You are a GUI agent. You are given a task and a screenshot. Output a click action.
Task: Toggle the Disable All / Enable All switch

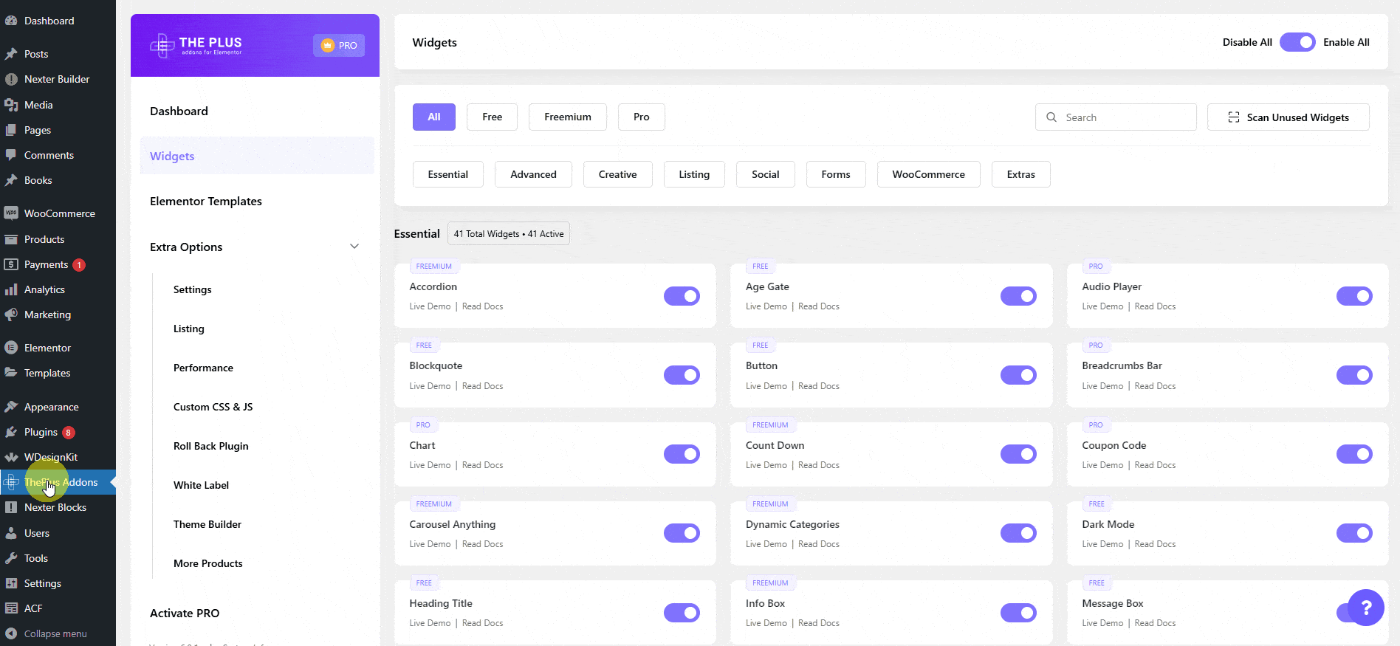(x=1297, y=42)
